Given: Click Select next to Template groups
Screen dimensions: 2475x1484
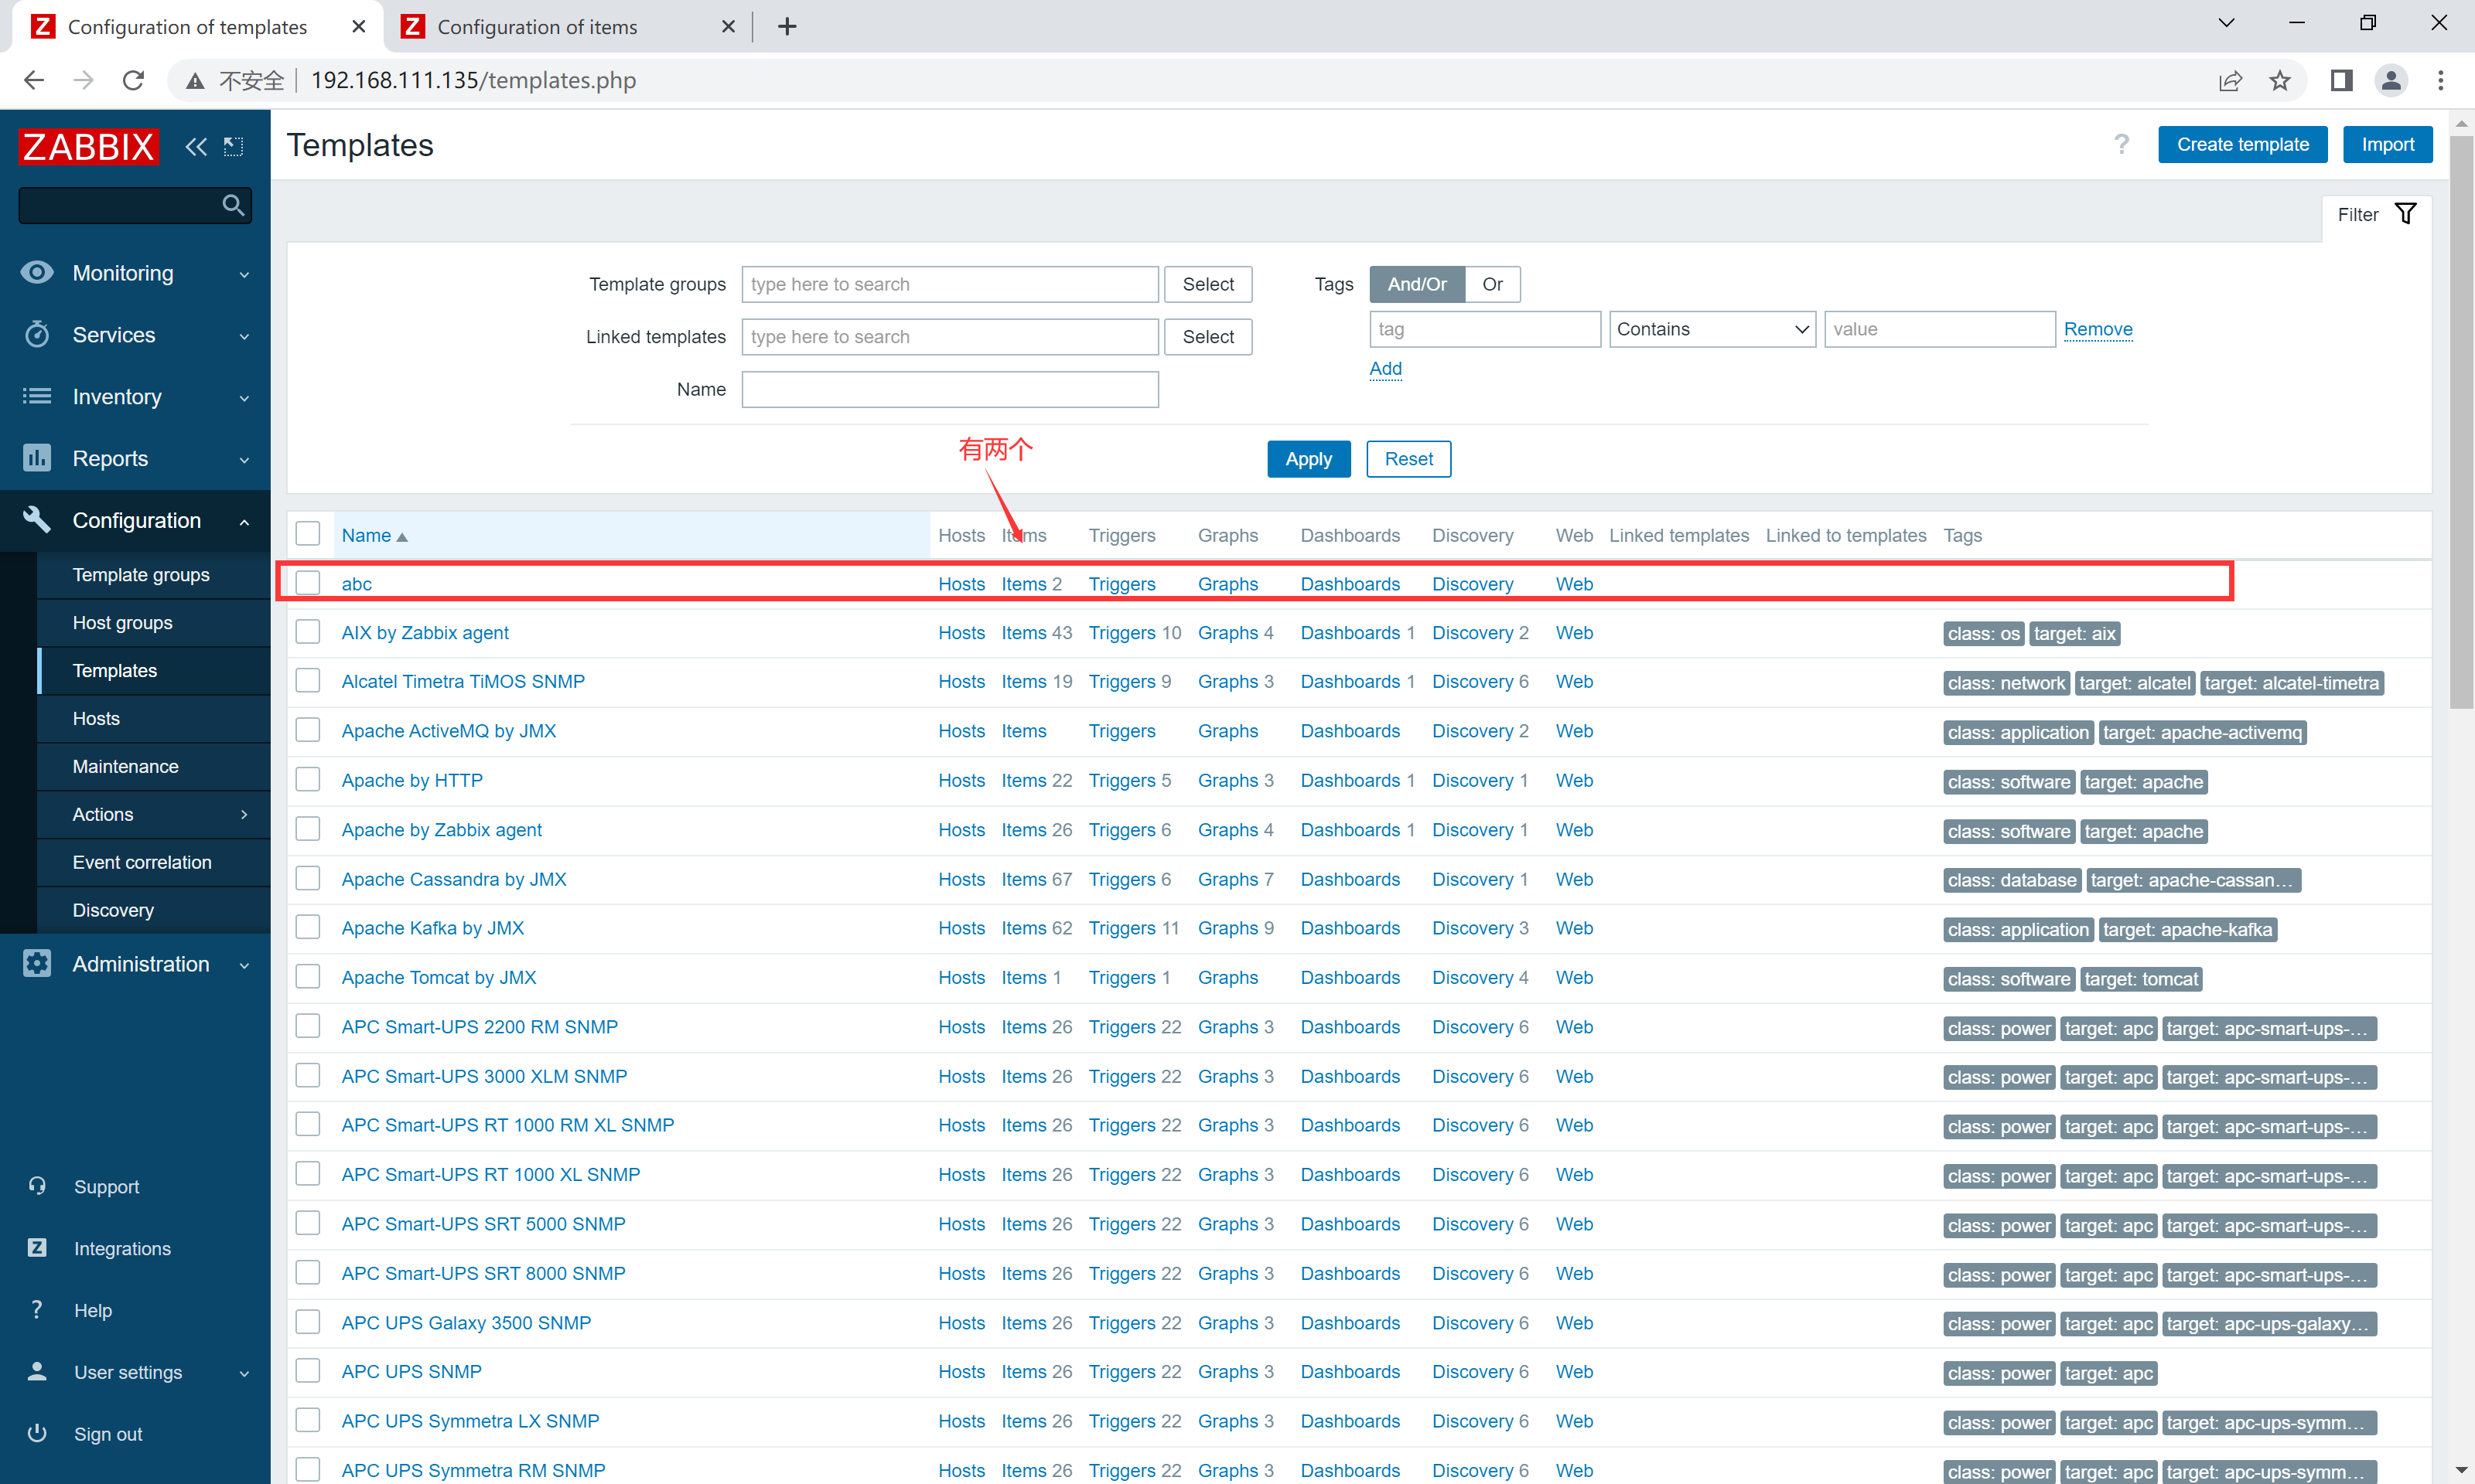Looking at the screenshot, I should click(1207, 284).
